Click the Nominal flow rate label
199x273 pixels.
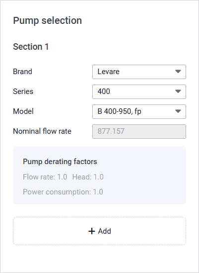pos(42,131)
